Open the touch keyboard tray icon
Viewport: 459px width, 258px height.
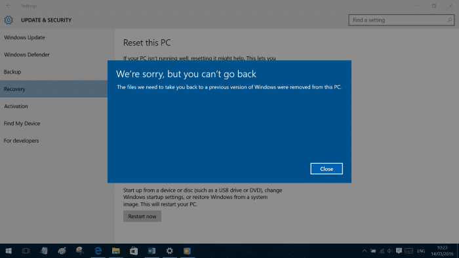[409, 251]
